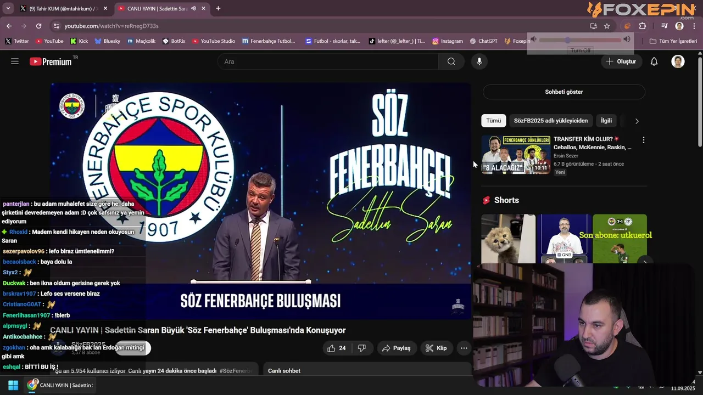The width and height of the screenshot is (703, 395).
Task: Open Instagram bookmark
Action: click(448, 41)
